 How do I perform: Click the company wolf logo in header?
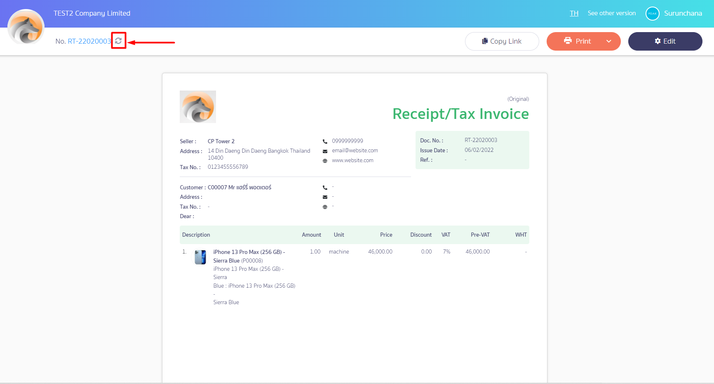click(26, 27)
